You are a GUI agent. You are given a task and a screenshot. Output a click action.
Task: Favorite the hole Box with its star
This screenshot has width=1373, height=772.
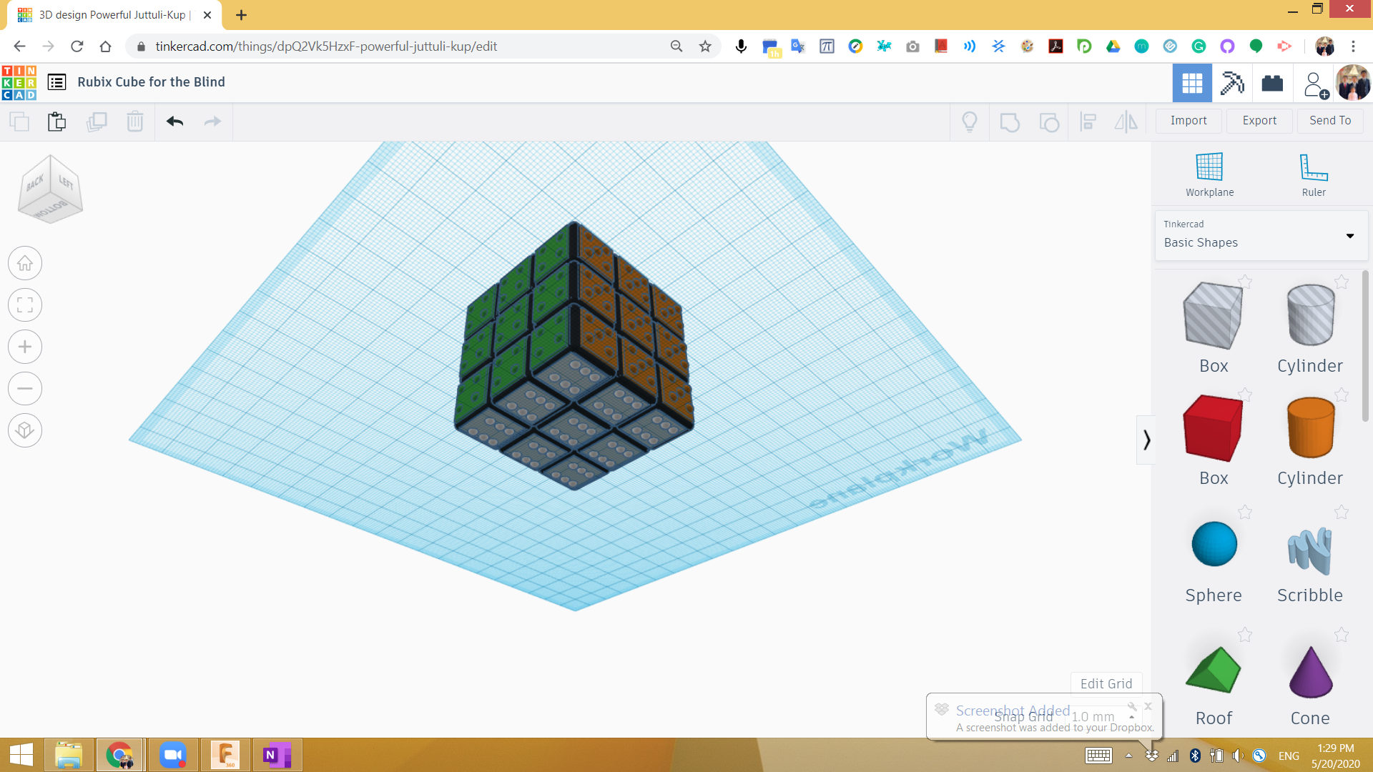click(x=1245, y=282)
